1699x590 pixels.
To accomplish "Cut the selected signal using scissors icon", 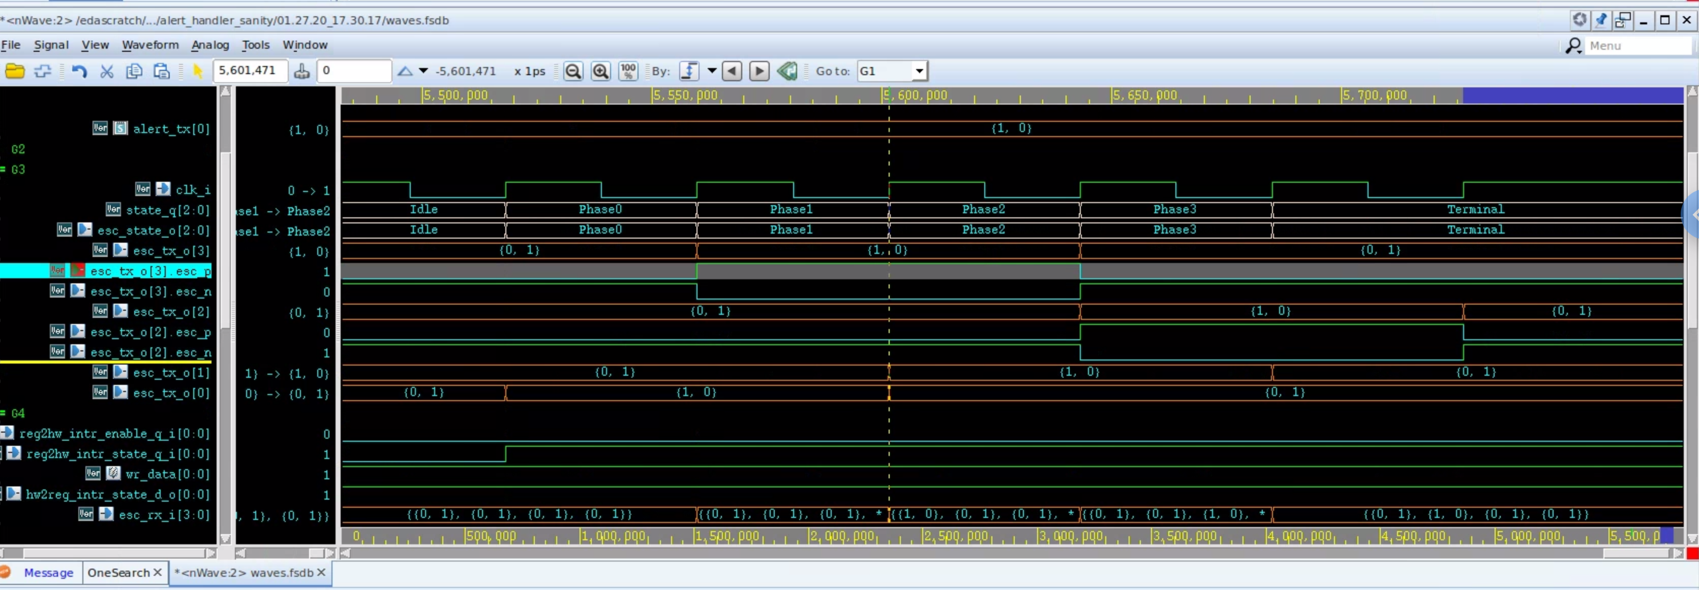I will pos(107,71).
